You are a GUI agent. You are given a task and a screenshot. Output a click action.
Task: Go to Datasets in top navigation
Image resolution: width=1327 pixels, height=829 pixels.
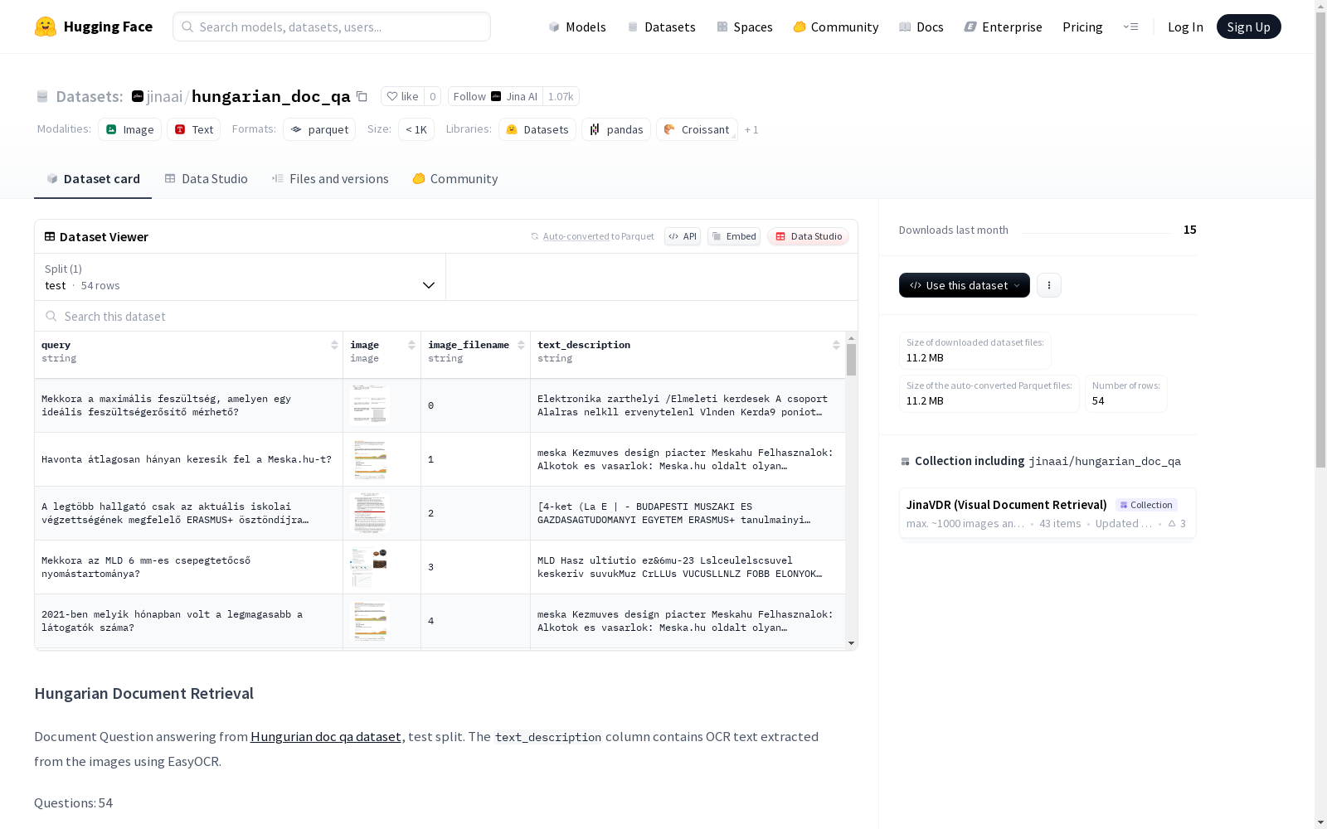[661, 27]
